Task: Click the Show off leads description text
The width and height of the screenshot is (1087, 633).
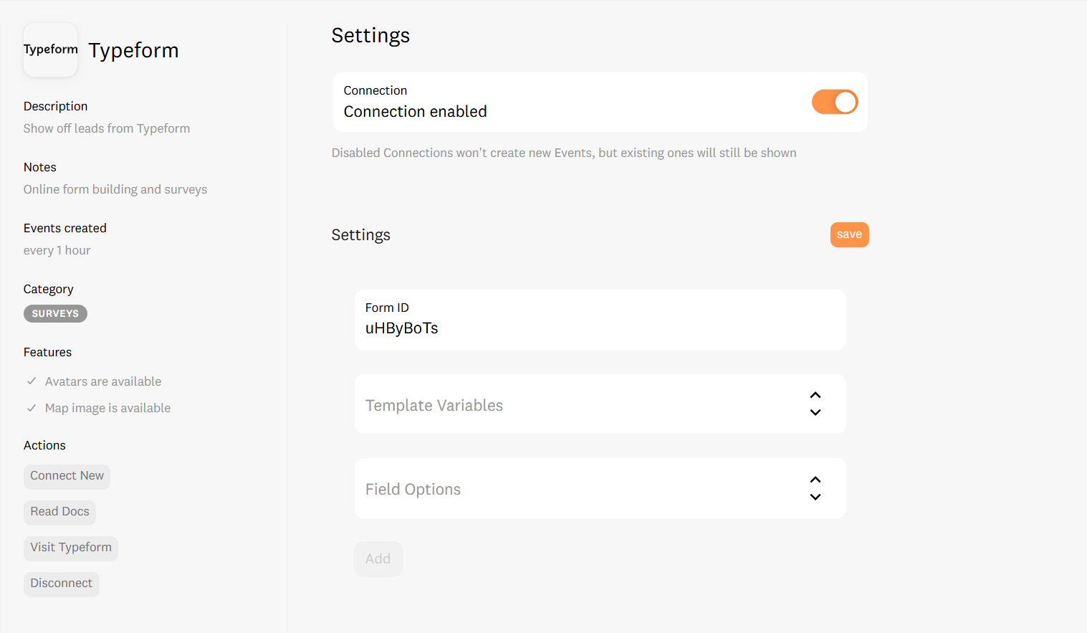Action: pos(107,128)
